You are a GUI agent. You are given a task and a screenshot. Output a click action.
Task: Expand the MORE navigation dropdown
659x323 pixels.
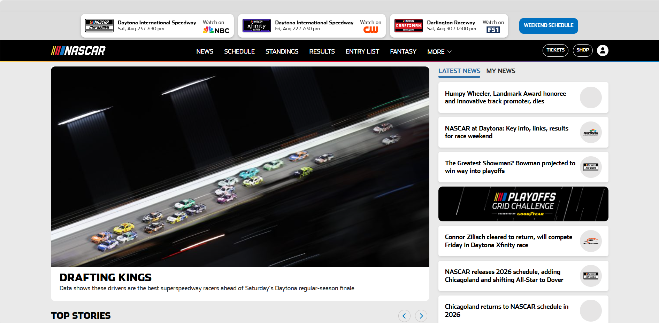tap(439, 52)
